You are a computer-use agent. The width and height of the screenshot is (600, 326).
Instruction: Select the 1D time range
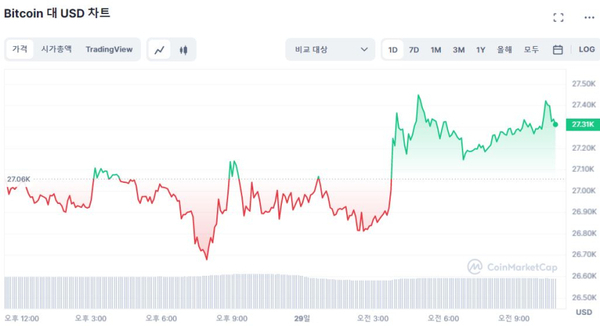tap(393, 50)
